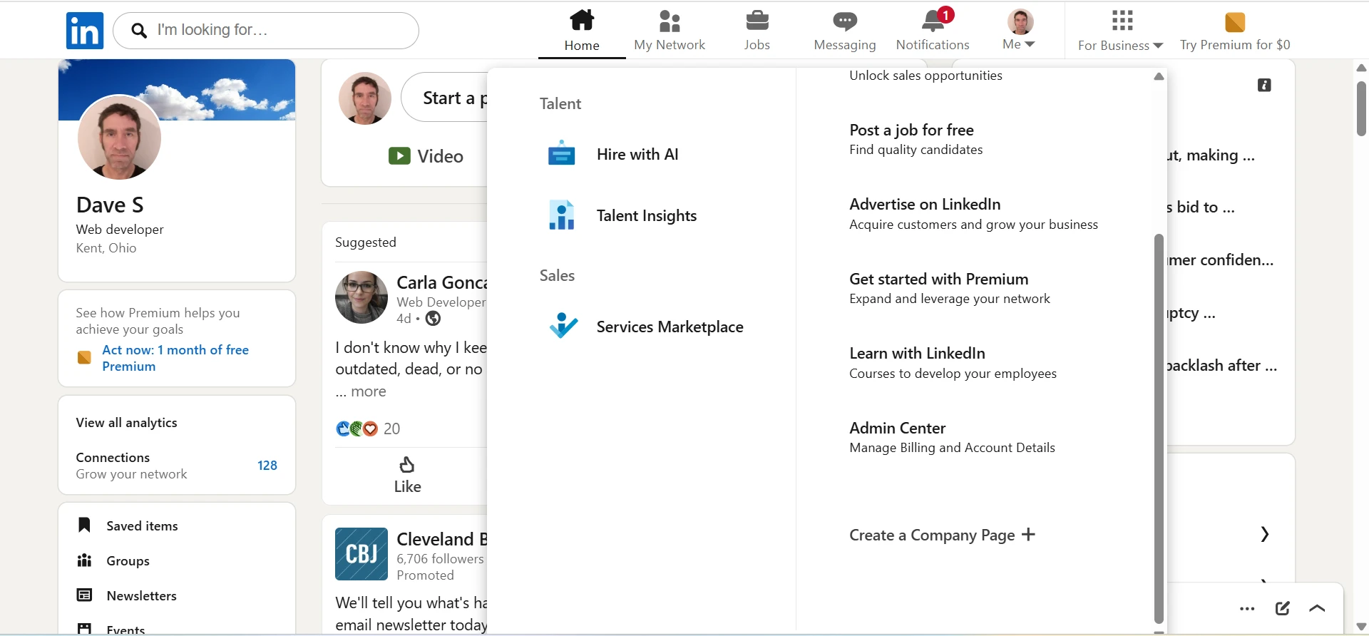This screenshot has width=1369, height=636.
Task: Open Dave S profile name link
Action: pos(110,205)
